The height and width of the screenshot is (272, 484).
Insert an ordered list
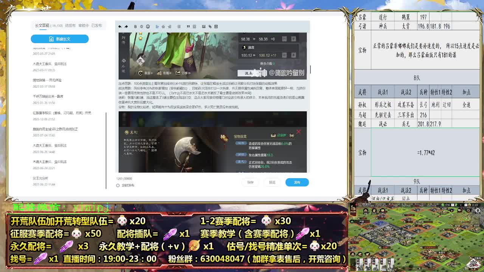point(194,26)
